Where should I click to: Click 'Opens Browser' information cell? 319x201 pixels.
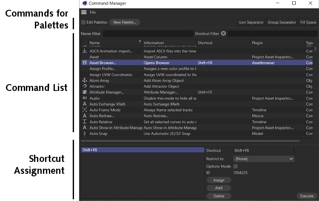[x=157, y=63]
